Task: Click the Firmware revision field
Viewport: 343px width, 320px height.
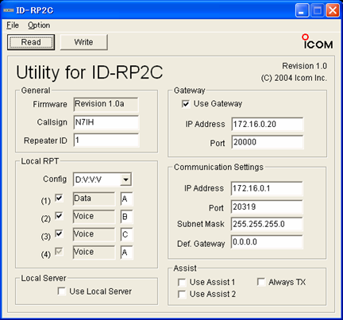Action: (x=106, y=104)
